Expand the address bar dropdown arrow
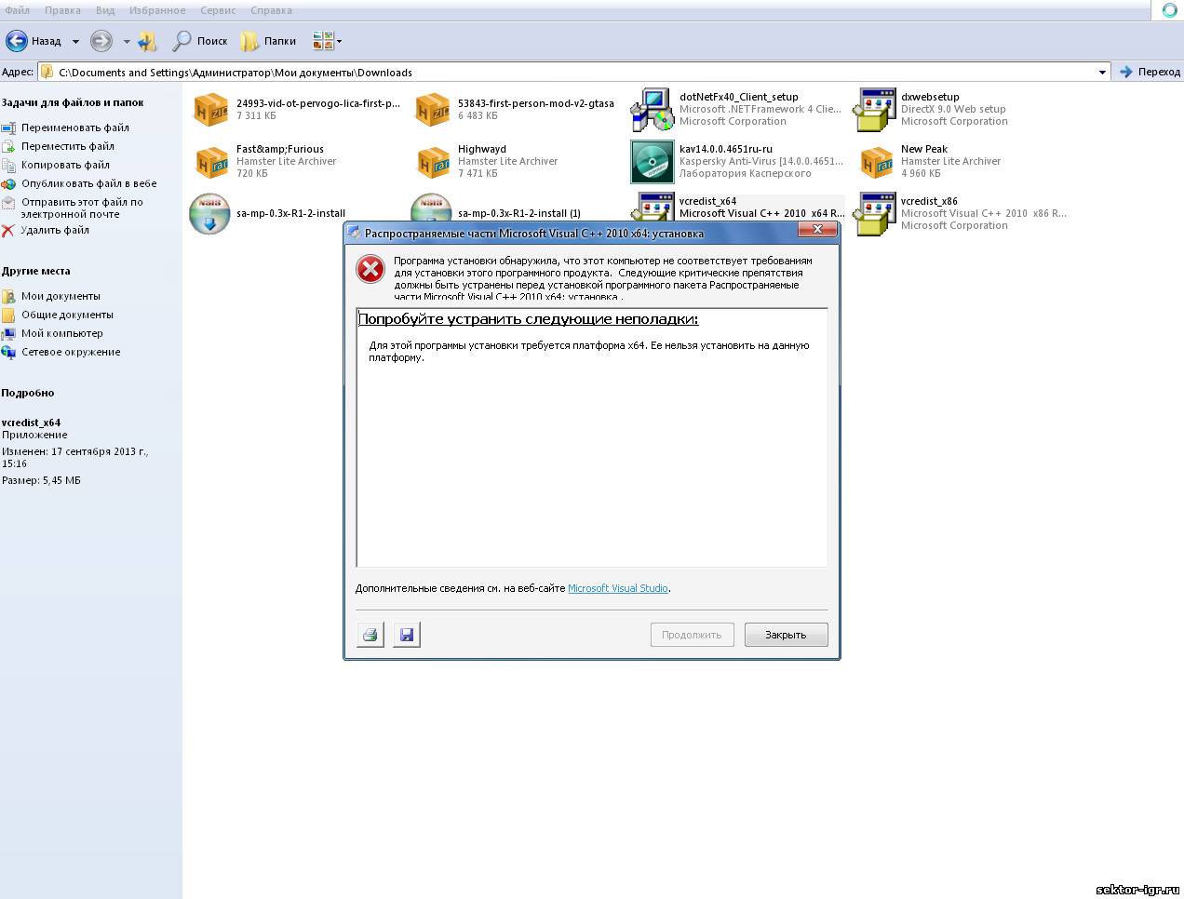The height and width of the screenshot is (899, 1184). point(1102,72)
